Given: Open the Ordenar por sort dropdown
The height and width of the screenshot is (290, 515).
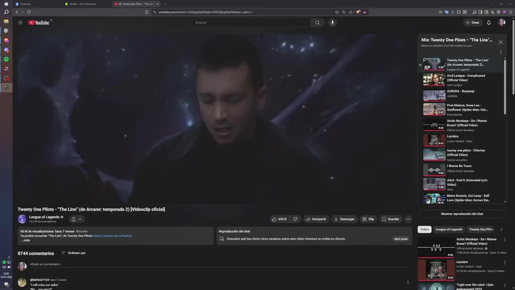Looking at the screenshot, I should click(74, 253).
